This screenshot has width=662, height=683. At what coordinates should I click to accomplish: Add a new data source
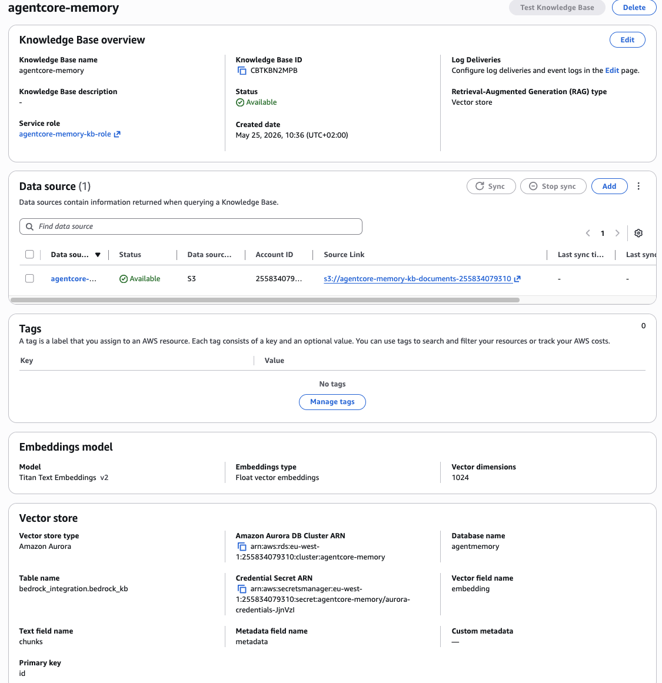coord(609,186)
